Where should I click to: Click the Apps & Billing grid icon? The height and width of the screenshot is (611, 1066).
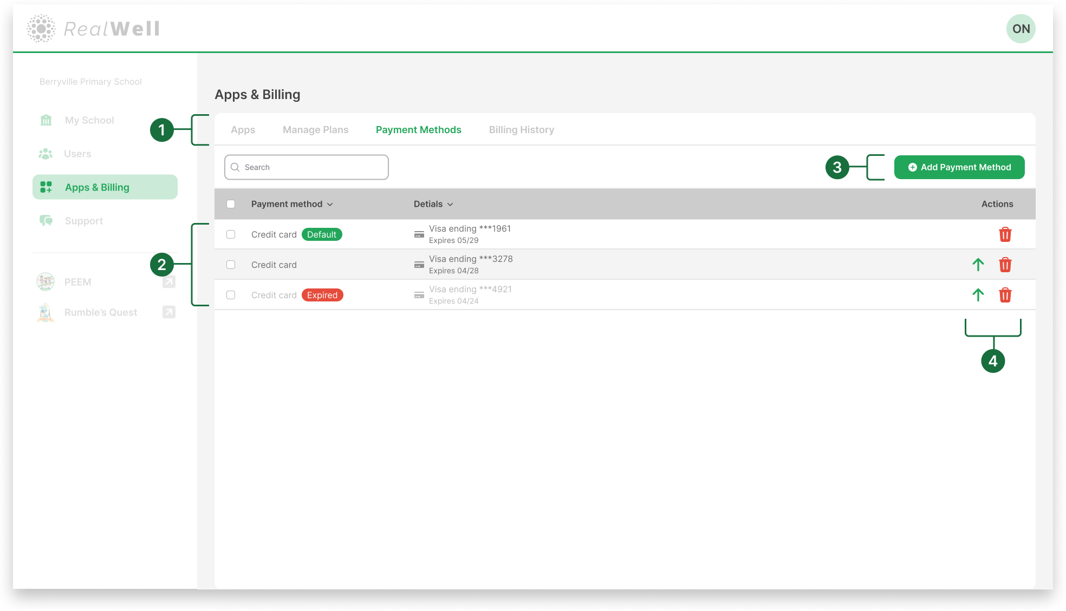coord(46,187)
